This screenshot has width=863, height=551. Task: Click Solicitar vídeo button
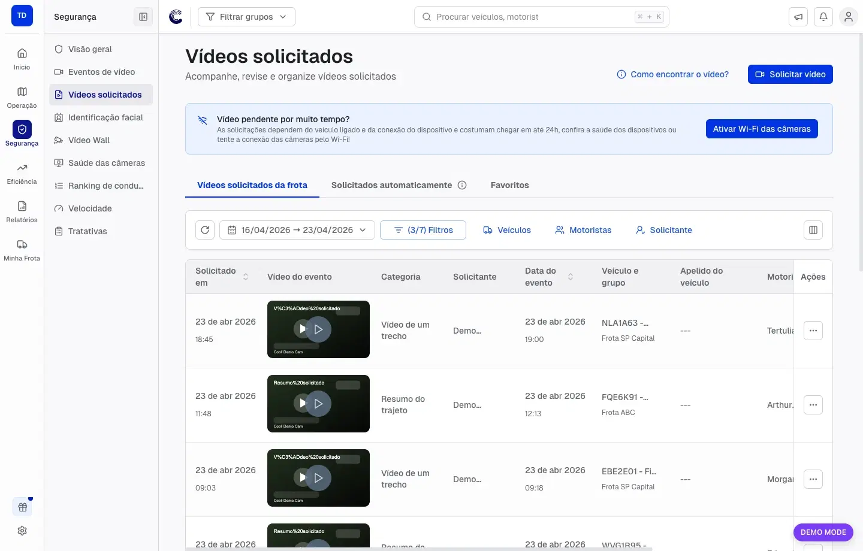tap(790, 74)
